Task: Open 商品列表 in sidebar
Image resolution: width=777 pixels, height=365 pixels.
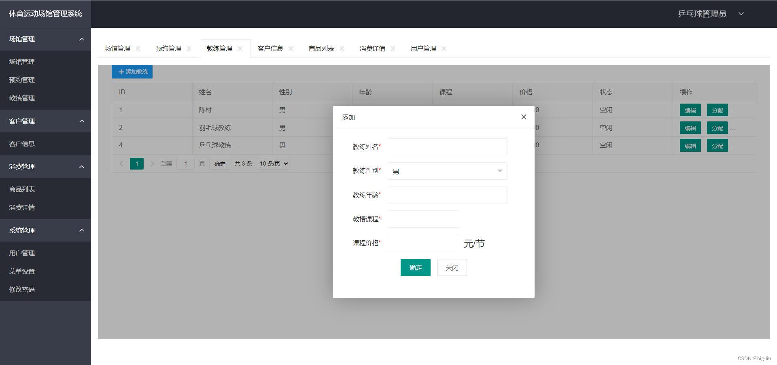Action: point(45,189)
